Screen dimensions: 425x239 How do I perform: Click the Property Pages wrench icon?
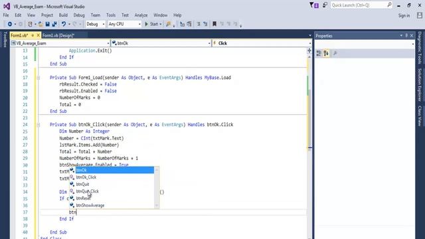click(x=335, y=53)
